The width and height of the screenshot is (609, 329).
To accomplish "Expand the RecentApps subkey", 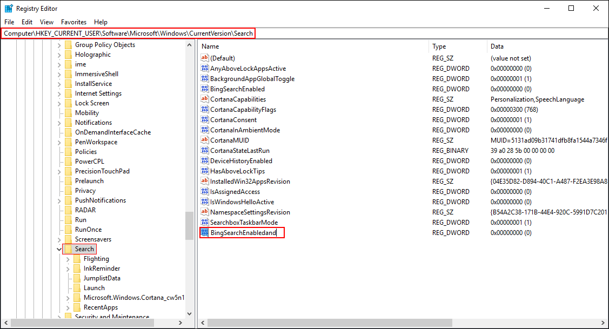I will 68,307.
